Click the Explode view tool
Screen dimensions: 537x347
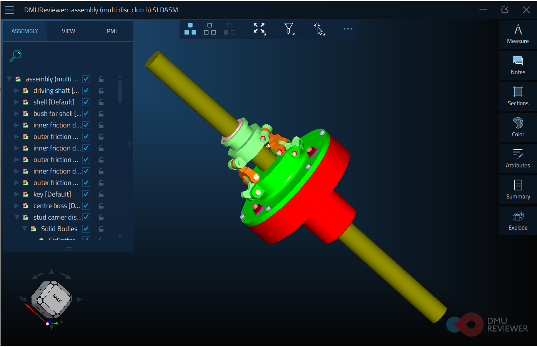pyautogui.click(x=517, y=221)
